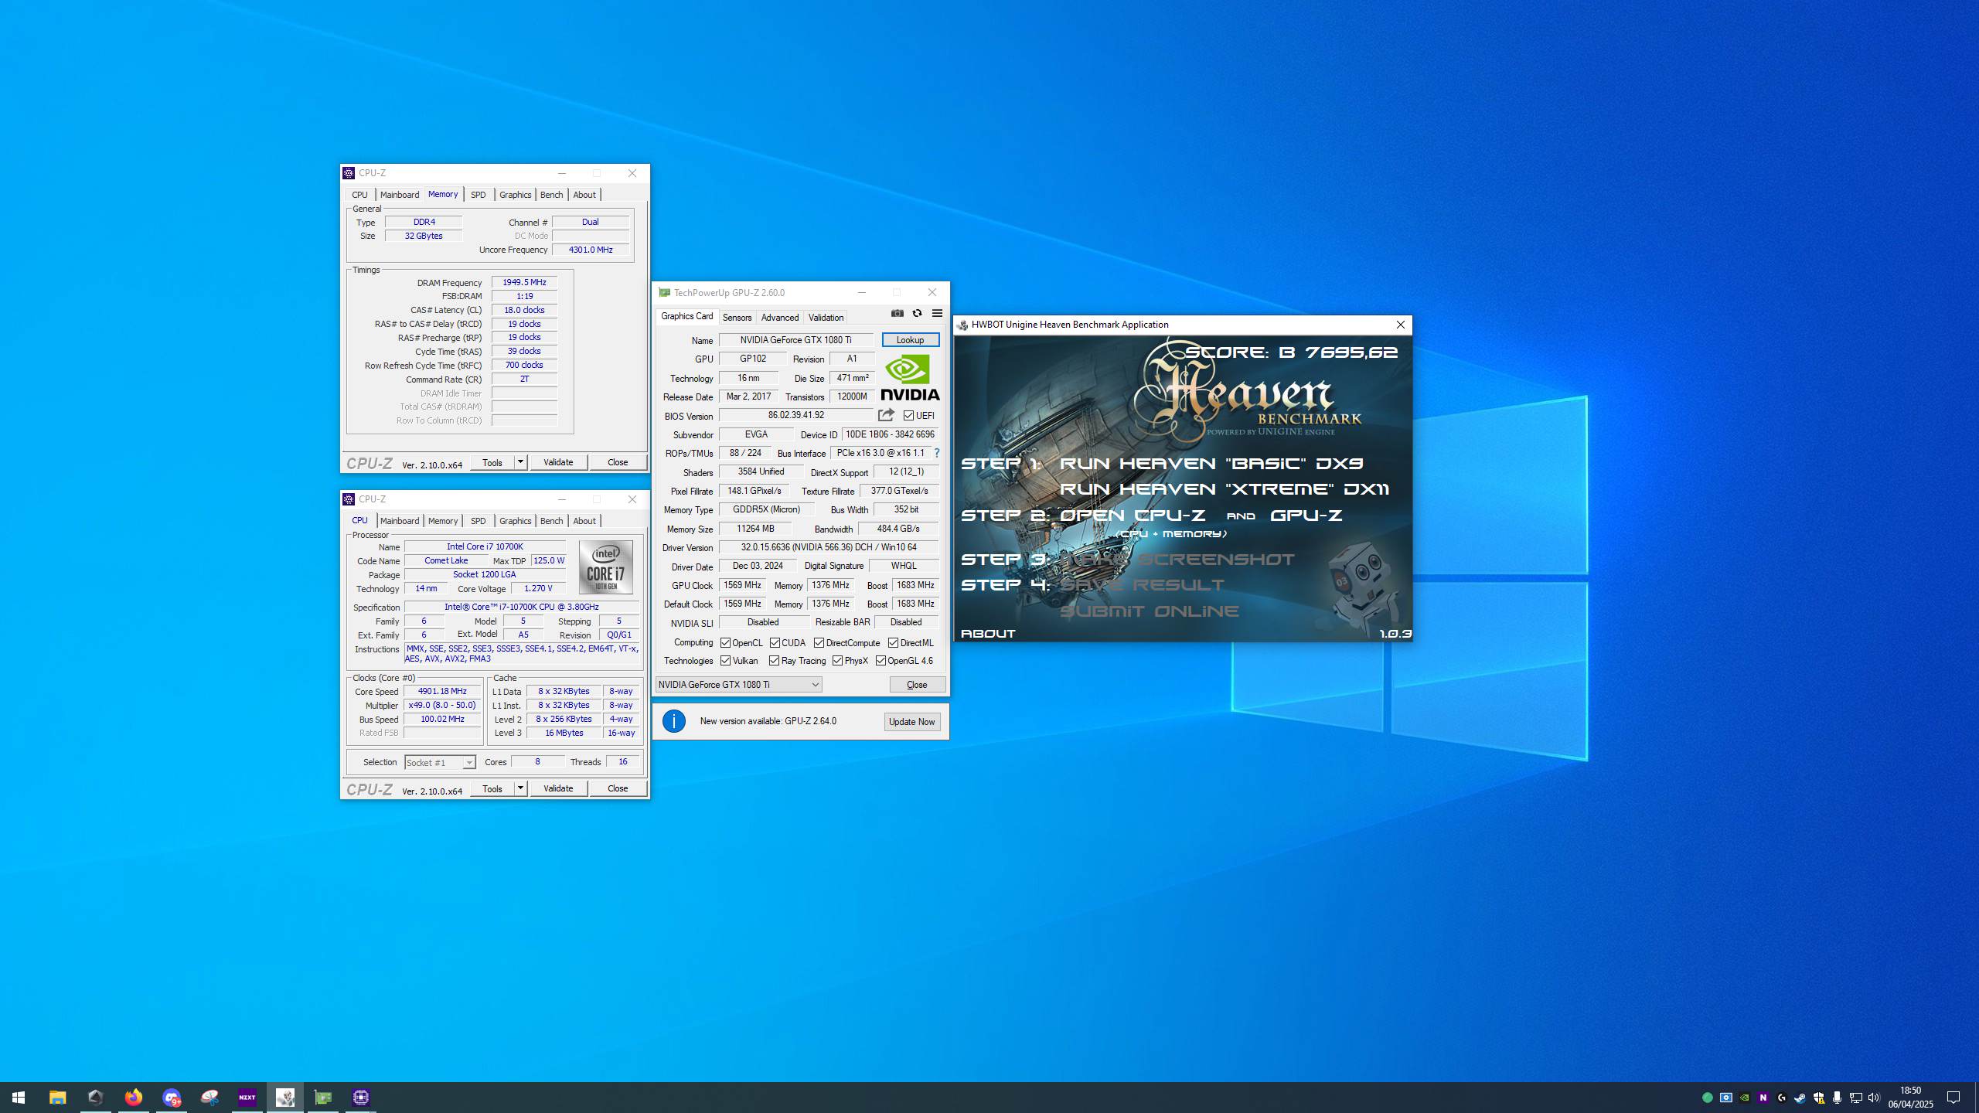Select SPD tab in upper CPU-Z window
The image size is (1979, 1113).
point(479,195)
